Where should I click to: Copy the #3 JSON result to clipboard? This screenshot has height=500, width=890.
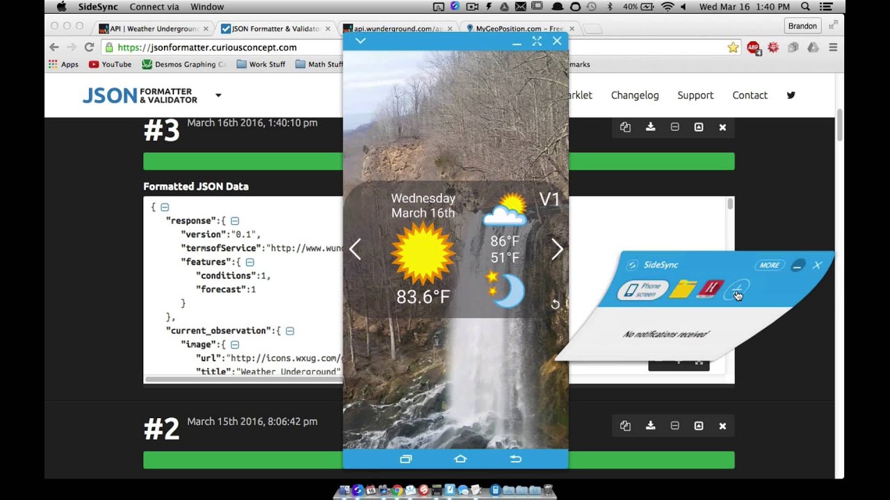click(x=625, y=127)
